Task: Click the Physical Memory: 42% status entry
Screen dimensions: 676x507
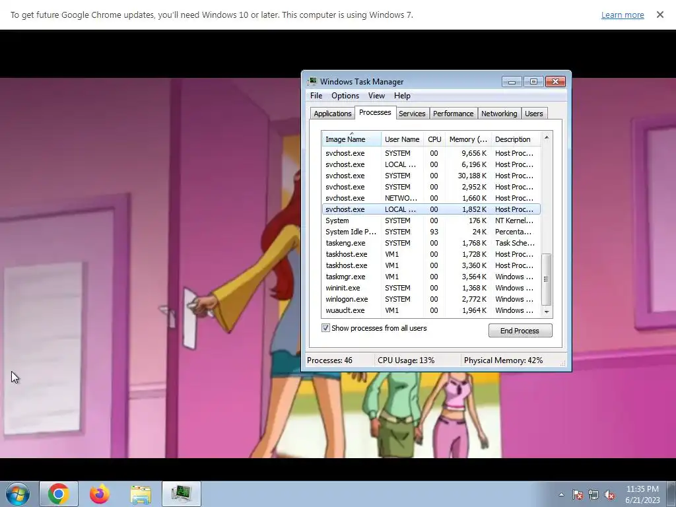Action: click(503, 360)
